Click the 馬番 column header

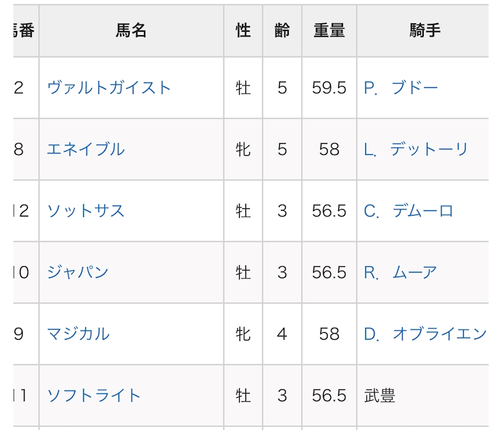24,31
